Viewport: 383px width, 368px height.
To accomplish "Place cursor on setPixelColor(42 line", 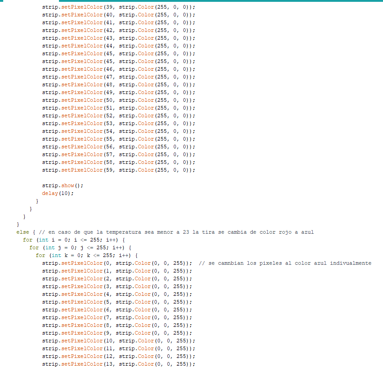I will (118, 31).
